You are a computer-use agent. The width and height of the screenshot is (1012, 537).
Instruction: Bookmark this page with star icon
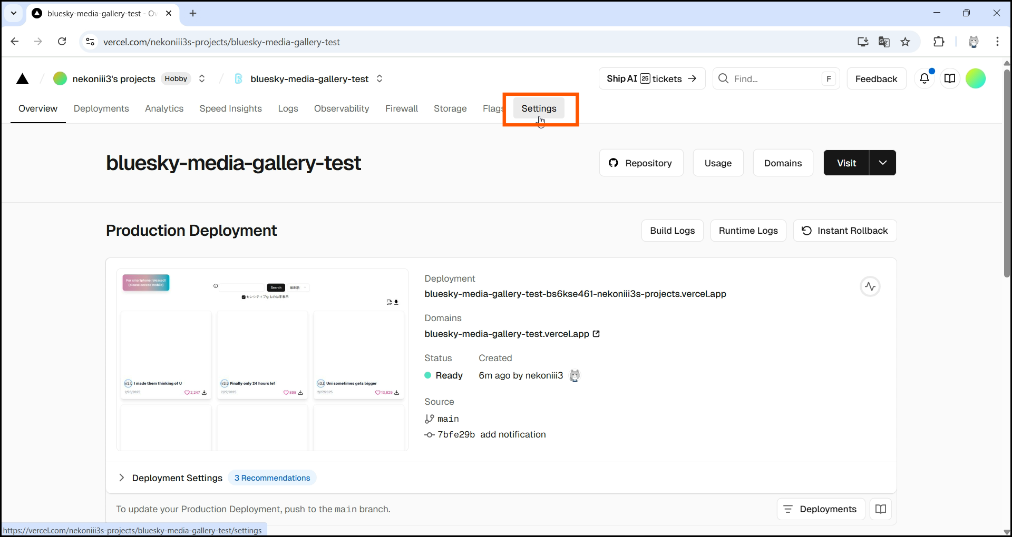point(906,42)
